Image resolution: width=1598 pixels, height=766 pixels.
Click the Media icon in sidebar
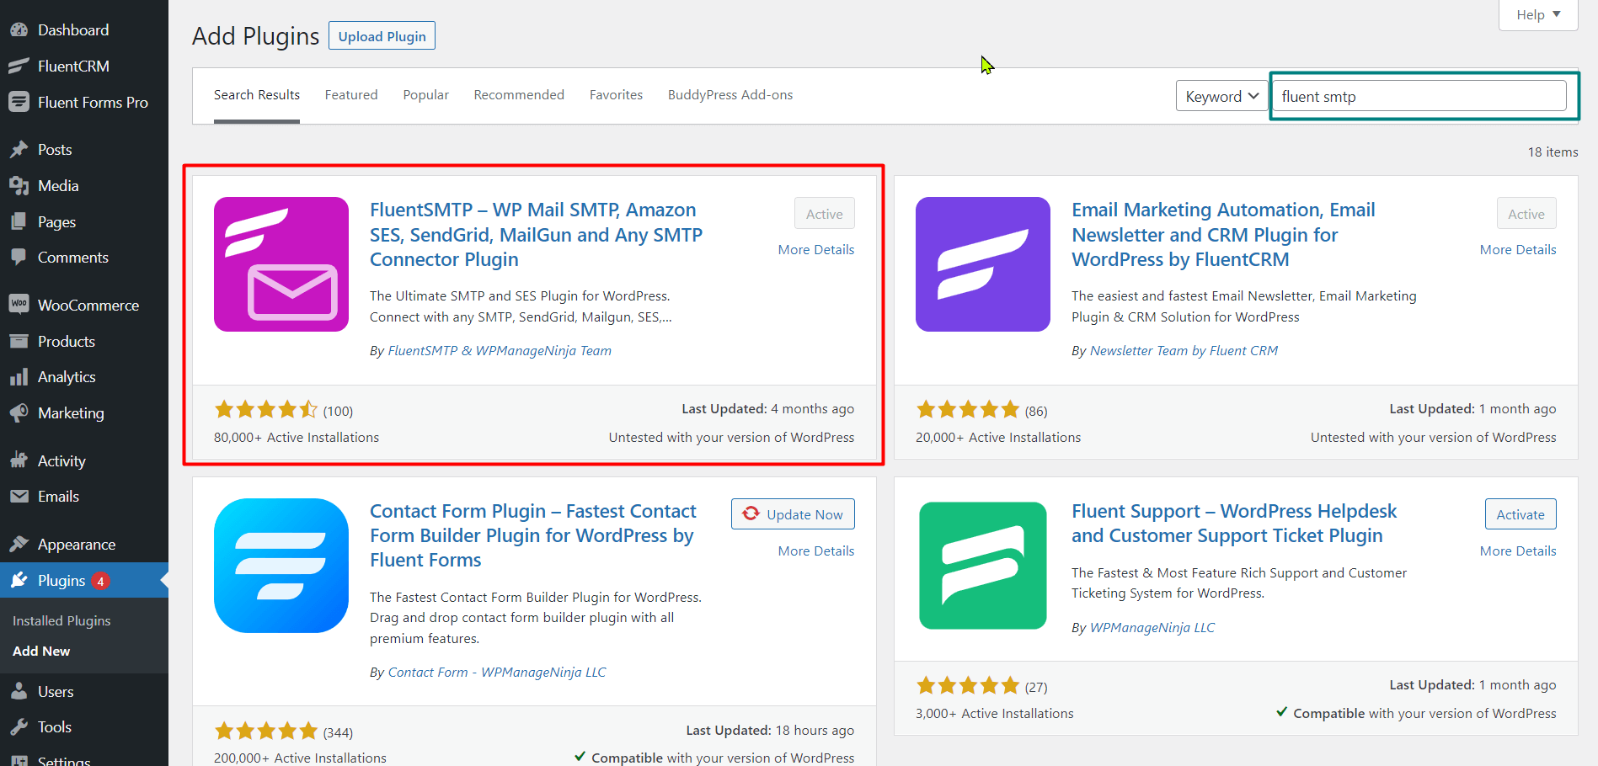click(19, 186)
